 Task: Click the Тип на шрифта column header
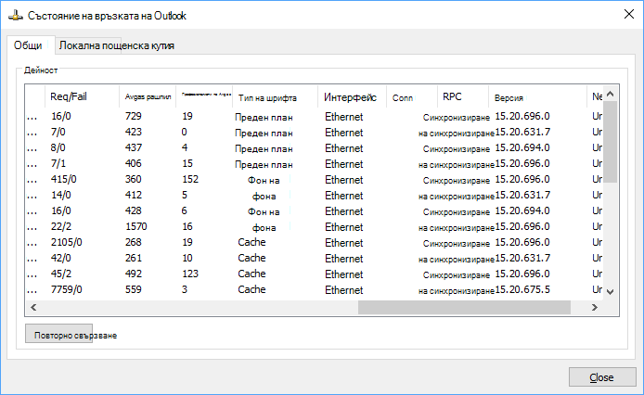pyautogui.click(x=276, y=97)
